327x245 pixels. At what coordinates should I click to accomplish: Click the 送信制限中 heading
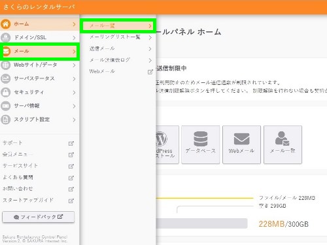pyautogui.click(x=171, y=69)
